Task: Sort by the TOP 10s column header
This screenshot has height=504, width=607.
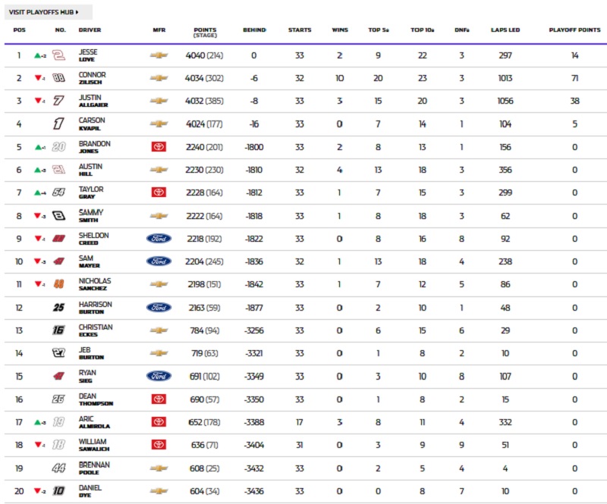Action: [423, 30]
